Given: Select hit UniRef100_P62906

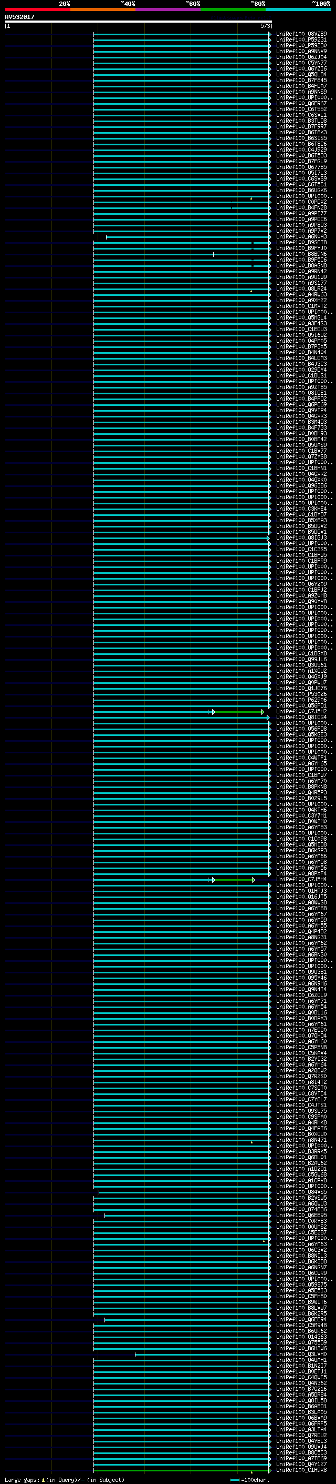Looking at the screenshot, I should click(x=301, y=700).
